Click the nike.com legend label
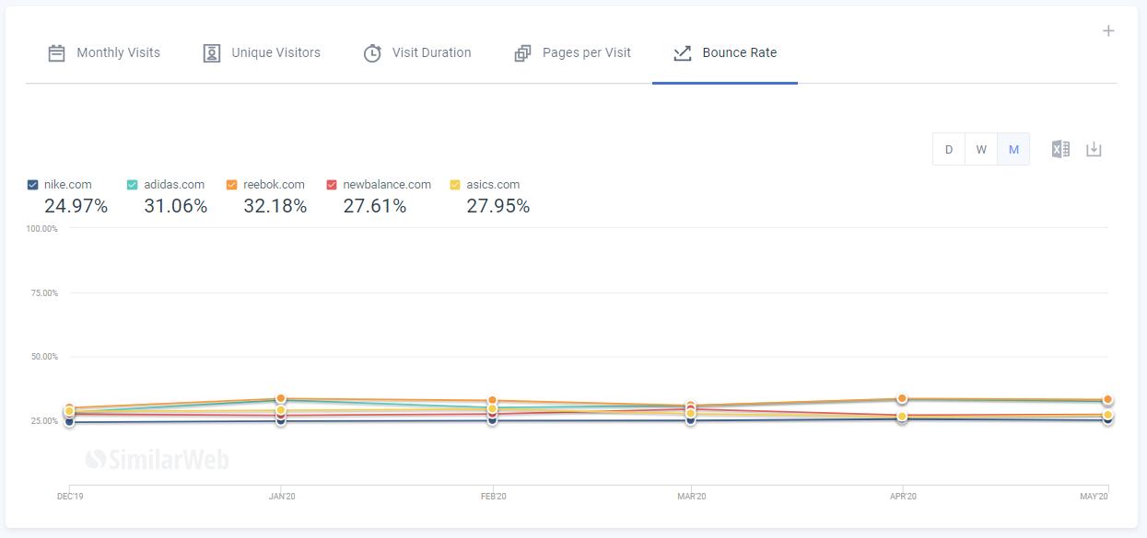 [x=68, y=185]
